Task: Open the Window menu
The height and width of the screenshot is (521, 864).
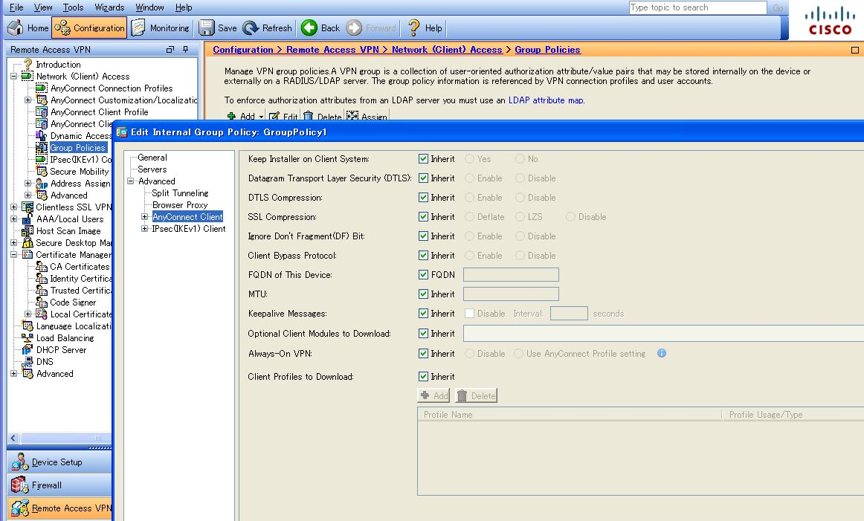Action: tap(150, 7)
